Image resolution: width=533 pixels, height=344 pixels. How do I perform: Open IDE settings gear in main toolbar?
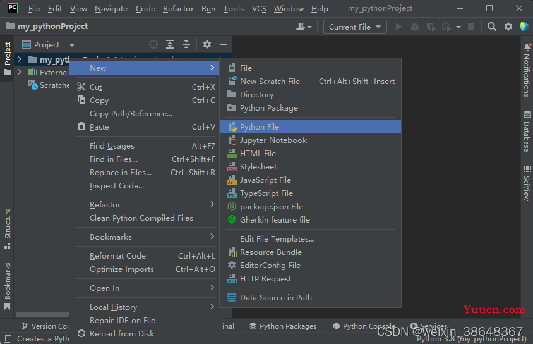(508, 27)
